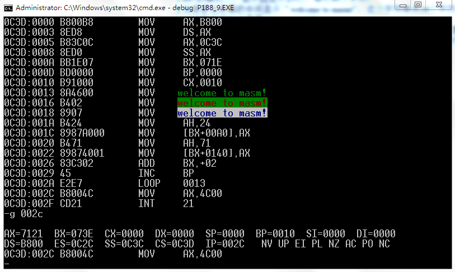Click the register value 'DI=0000'
455x272 pixels.
click(376, 234)
